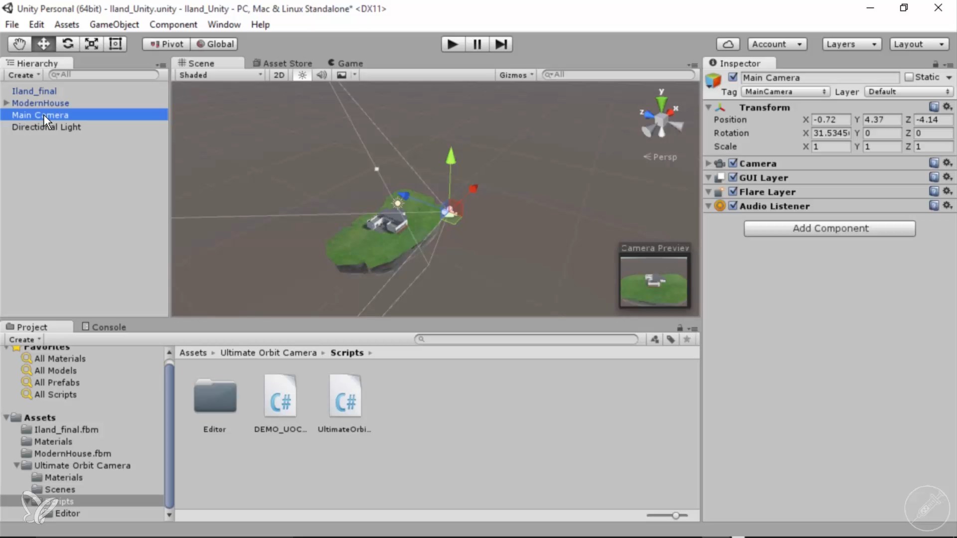Toggle scene effects image icon
957x538 pixels.
click(341, 75)
